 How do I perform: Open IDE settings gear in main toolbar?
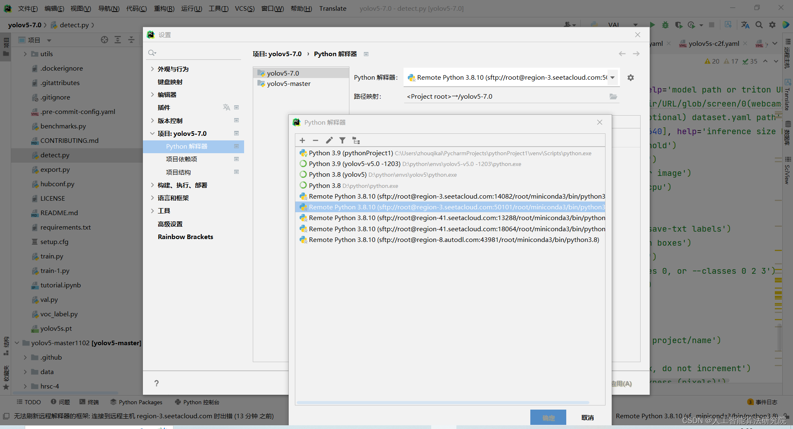(772, 25)
